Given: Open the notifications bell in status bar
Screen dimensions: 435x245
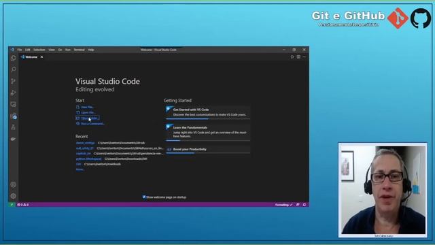Looking at the screenshot, I should click(x=304, y=205).
